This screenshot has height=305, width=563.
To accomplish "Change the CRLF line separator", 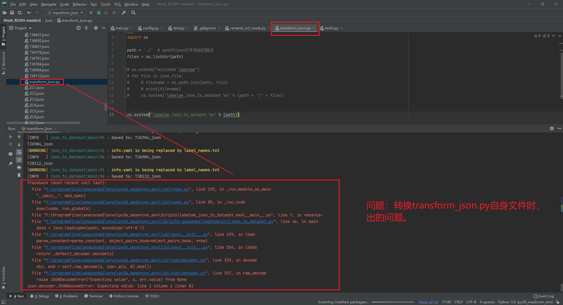I will [x=459, y=302].
